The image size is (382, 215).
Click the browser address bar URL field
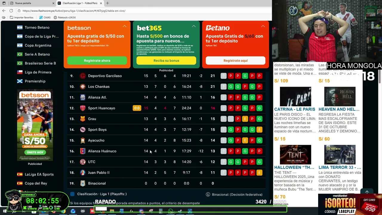143,11
